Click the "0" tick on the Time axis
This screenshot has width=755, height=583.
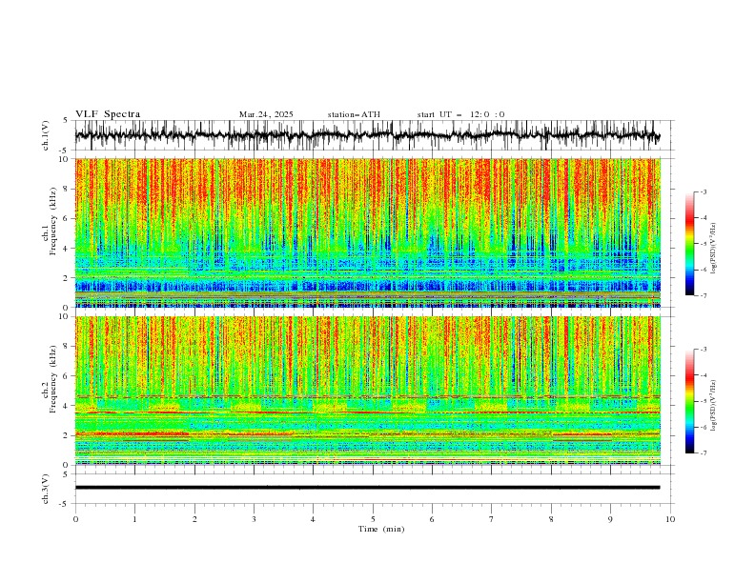(75, 519)
